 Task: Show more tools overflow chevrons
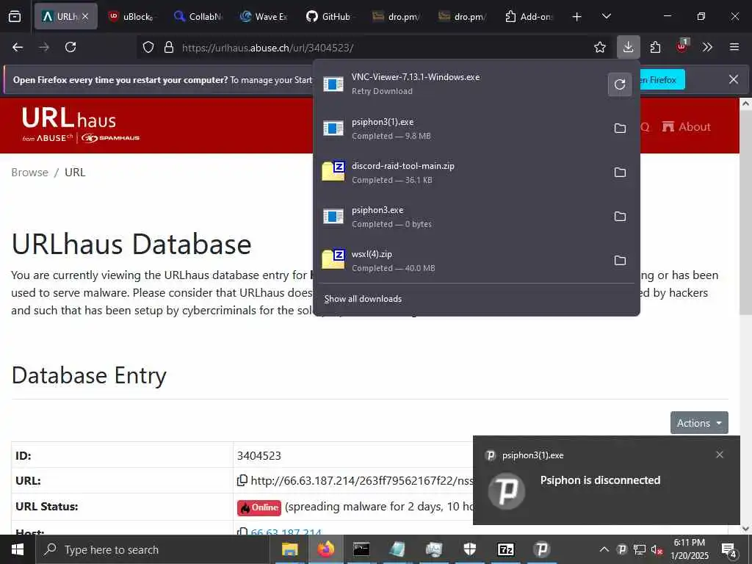click(707, 47)
